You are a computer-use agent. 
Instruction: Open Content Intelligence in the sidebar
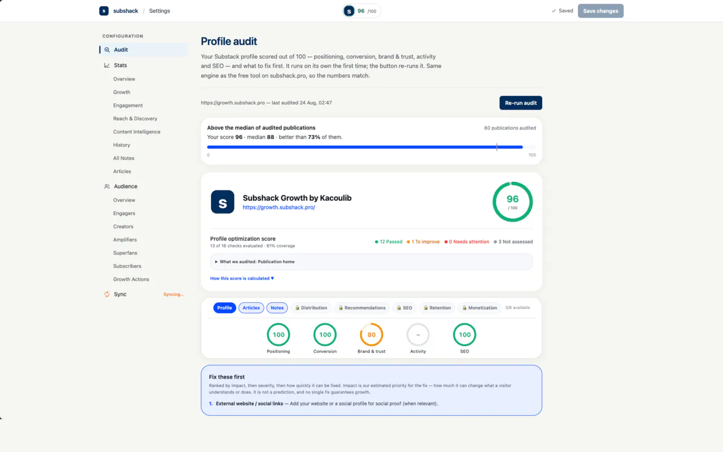click(137, 132)
